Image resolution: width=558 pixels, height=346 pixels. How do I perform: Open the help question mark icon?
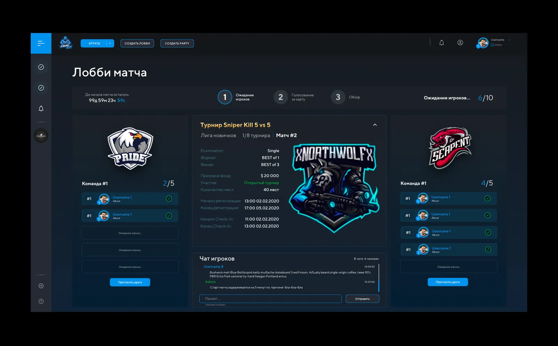pyautogui.click(x=41, y=301)
